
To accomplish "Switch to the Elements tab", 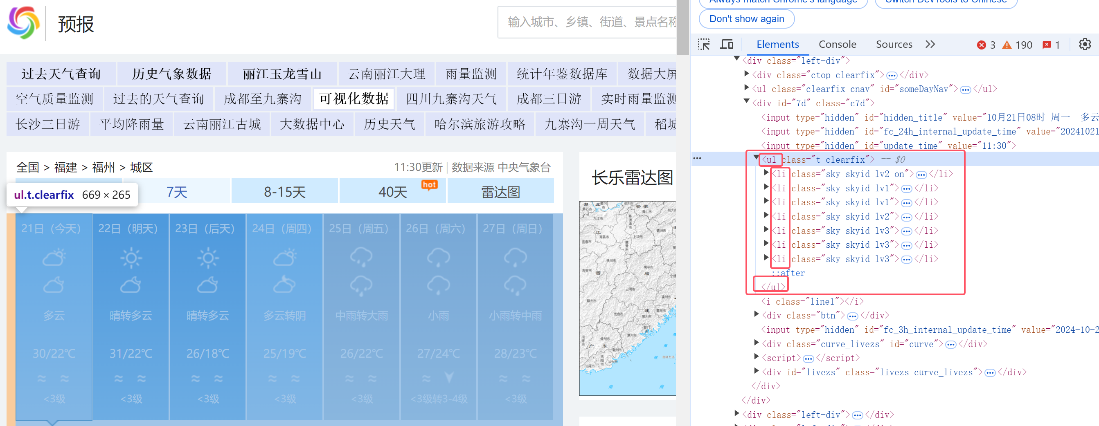I will (x=777, y=44).
